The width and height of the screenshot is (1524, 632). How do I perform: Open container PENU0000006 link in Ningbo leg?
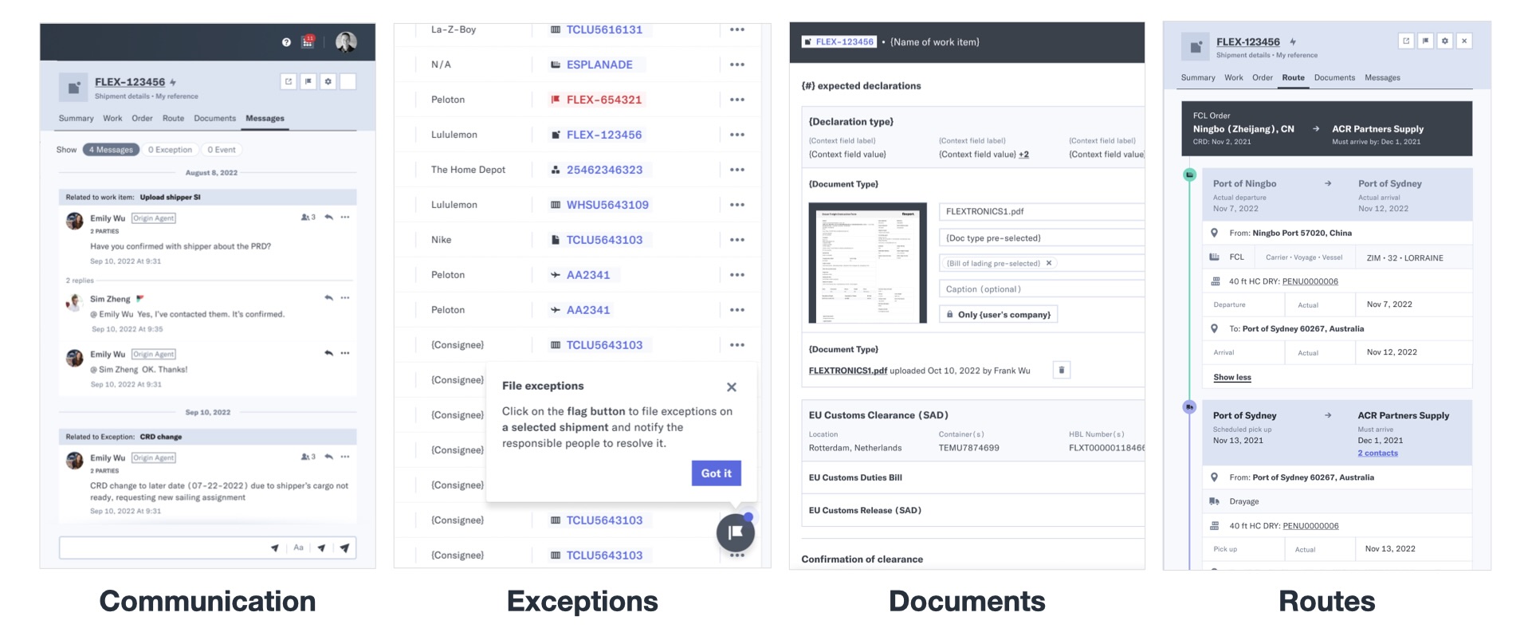point(1310,281)
